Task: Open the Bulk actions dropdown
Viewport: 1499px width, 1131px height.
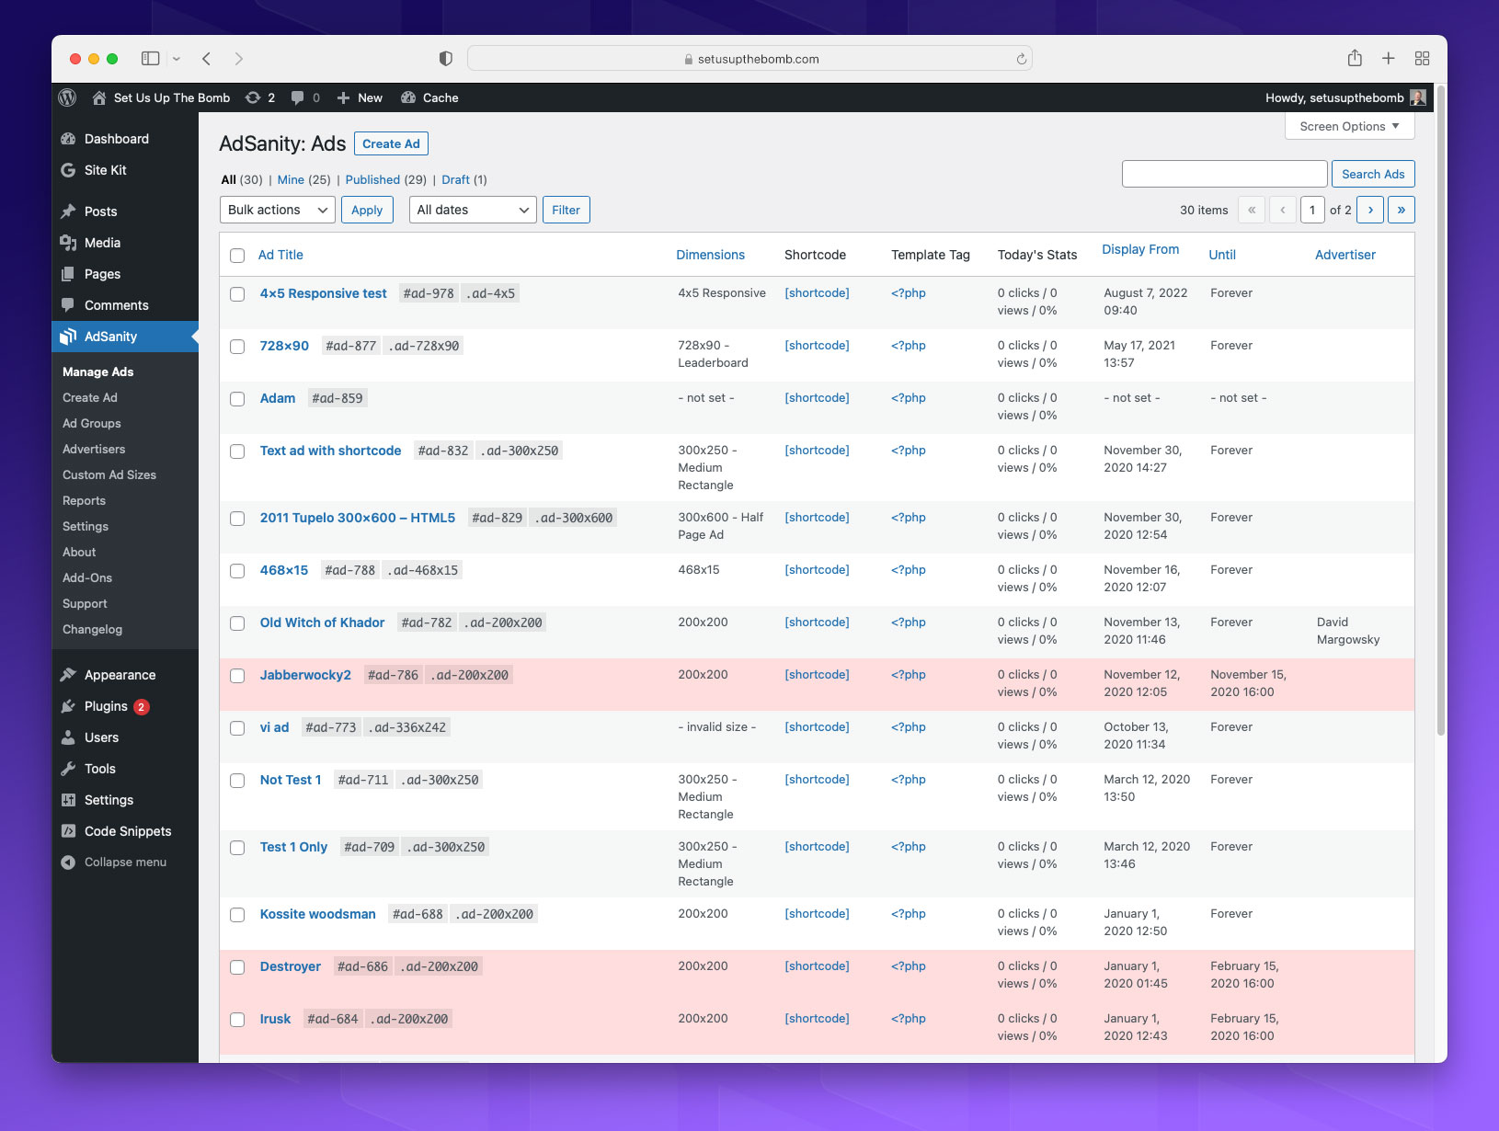Action: [276, 209]
